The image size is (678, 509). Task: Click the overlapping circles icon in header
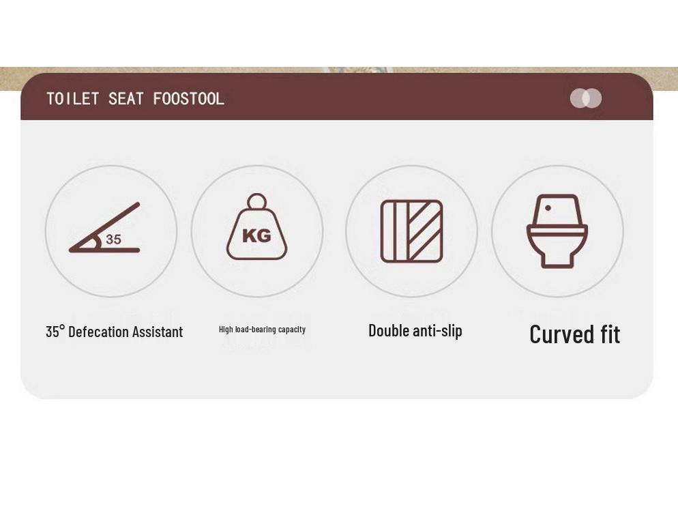coord(586,98)
